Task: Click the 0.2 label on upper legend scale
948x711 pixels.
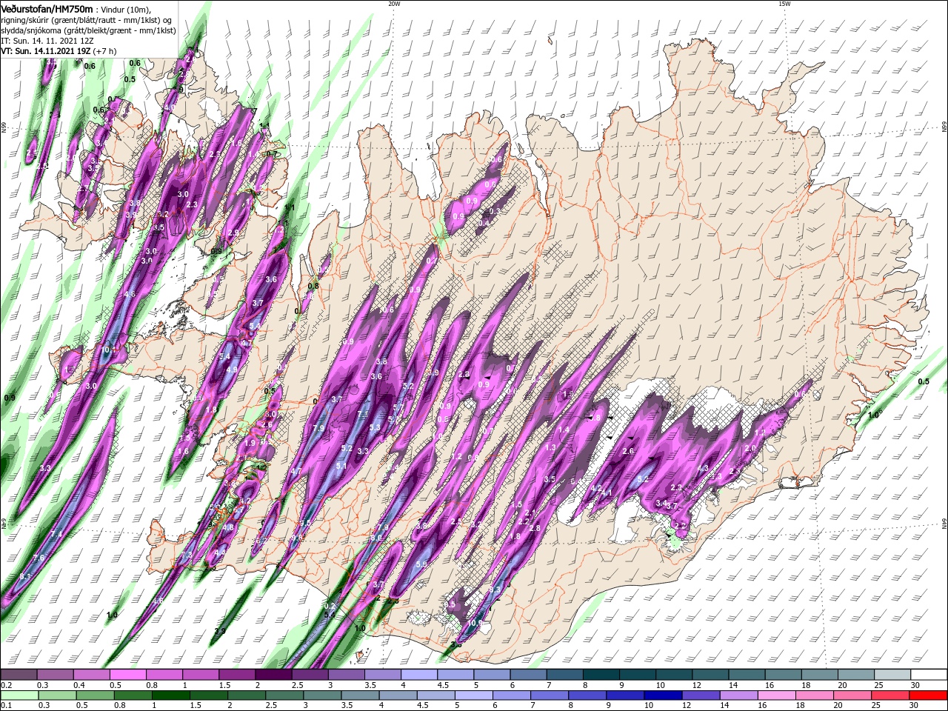Action: point(5,685)
